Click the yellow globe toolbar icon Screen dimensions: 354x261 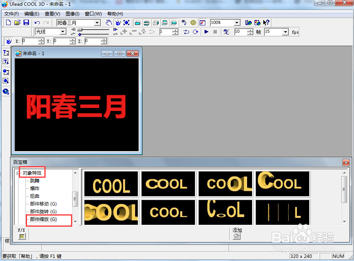[193, 22]
